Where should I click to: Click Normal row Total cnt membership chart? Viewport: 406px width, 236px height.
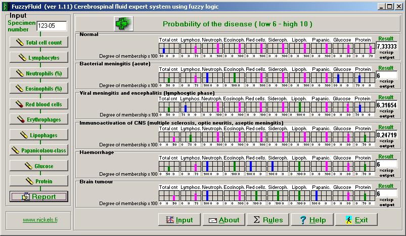(x=169, y=49)
